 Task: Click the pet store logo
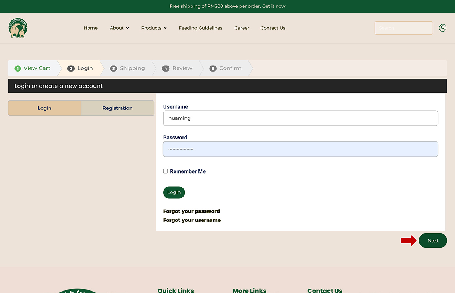(x=18, y=28)
